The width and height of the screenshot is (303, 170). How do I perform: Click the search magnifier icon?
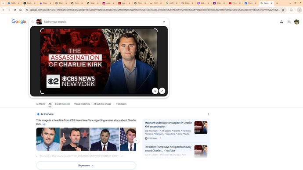[32, 22]
